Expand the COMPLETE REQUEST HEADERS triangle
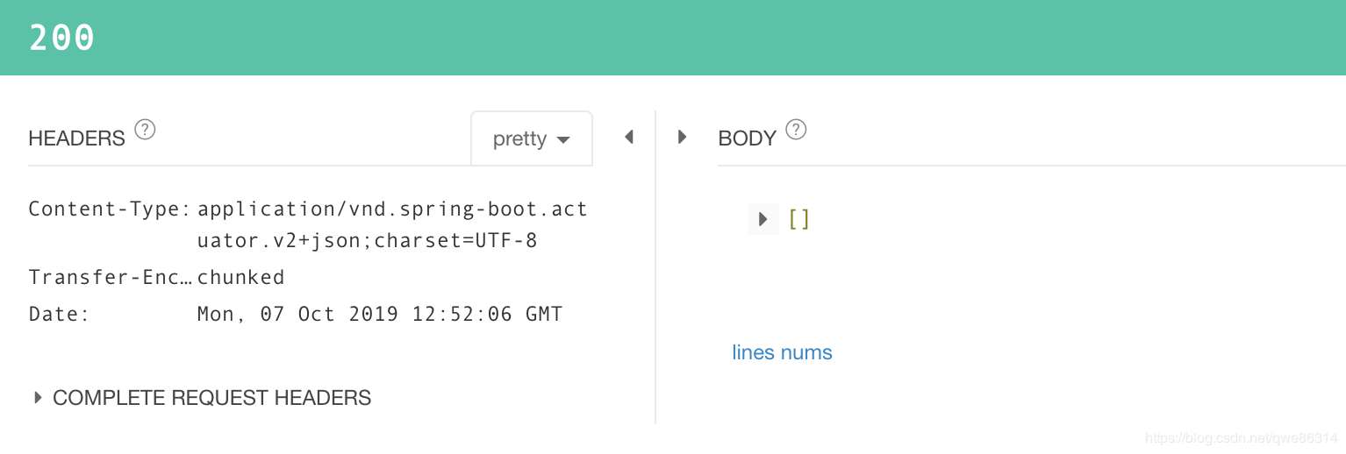This screenshot has height=454, width=1346. tap(38, 398)
